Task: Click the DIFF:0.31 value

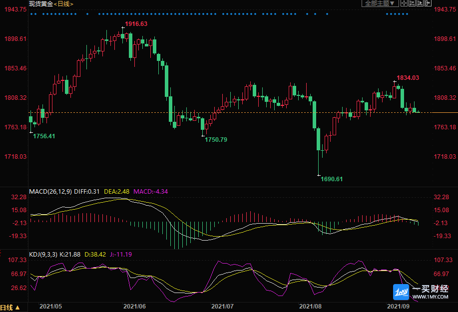Action: [x=87, y=192]
